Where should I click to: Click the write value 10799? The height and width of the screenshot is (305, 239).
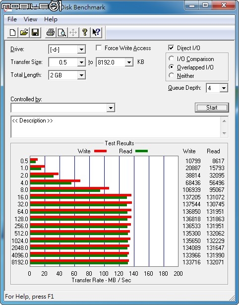pos(193,161)
